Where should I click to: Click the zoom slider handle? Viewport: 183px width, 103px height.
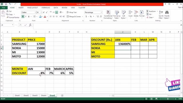point(168,99)
